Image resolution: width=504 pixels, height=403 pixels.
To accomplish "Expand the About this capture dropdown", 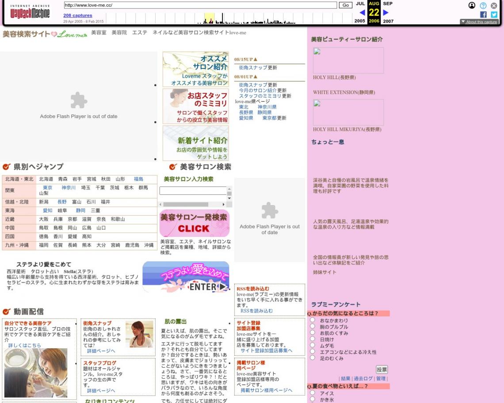I will [479, 22].
